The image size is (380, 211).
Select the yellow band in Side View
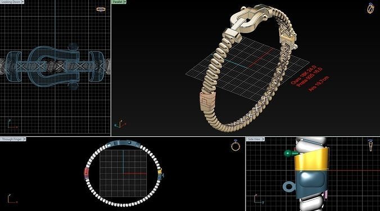(311, 160)
